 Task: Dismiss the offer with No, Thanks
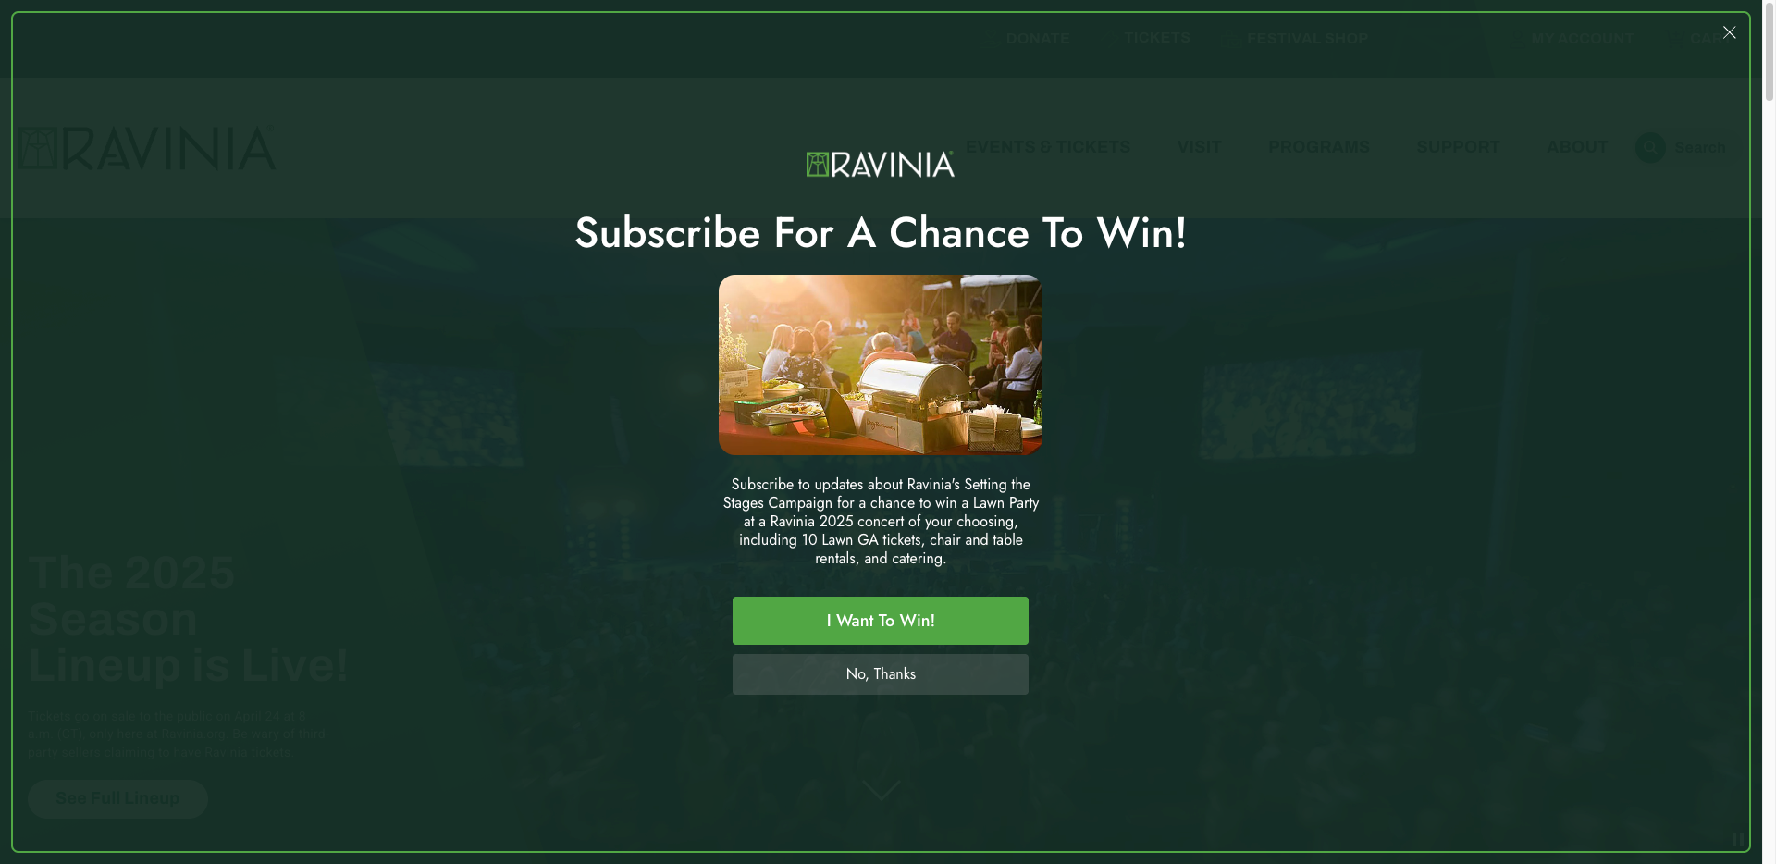point(880,674)
